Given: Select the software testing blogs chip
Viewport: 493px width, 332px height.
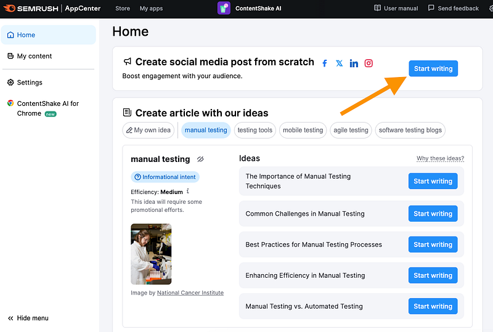Looking at the screenshot, I should coord(410,130).
